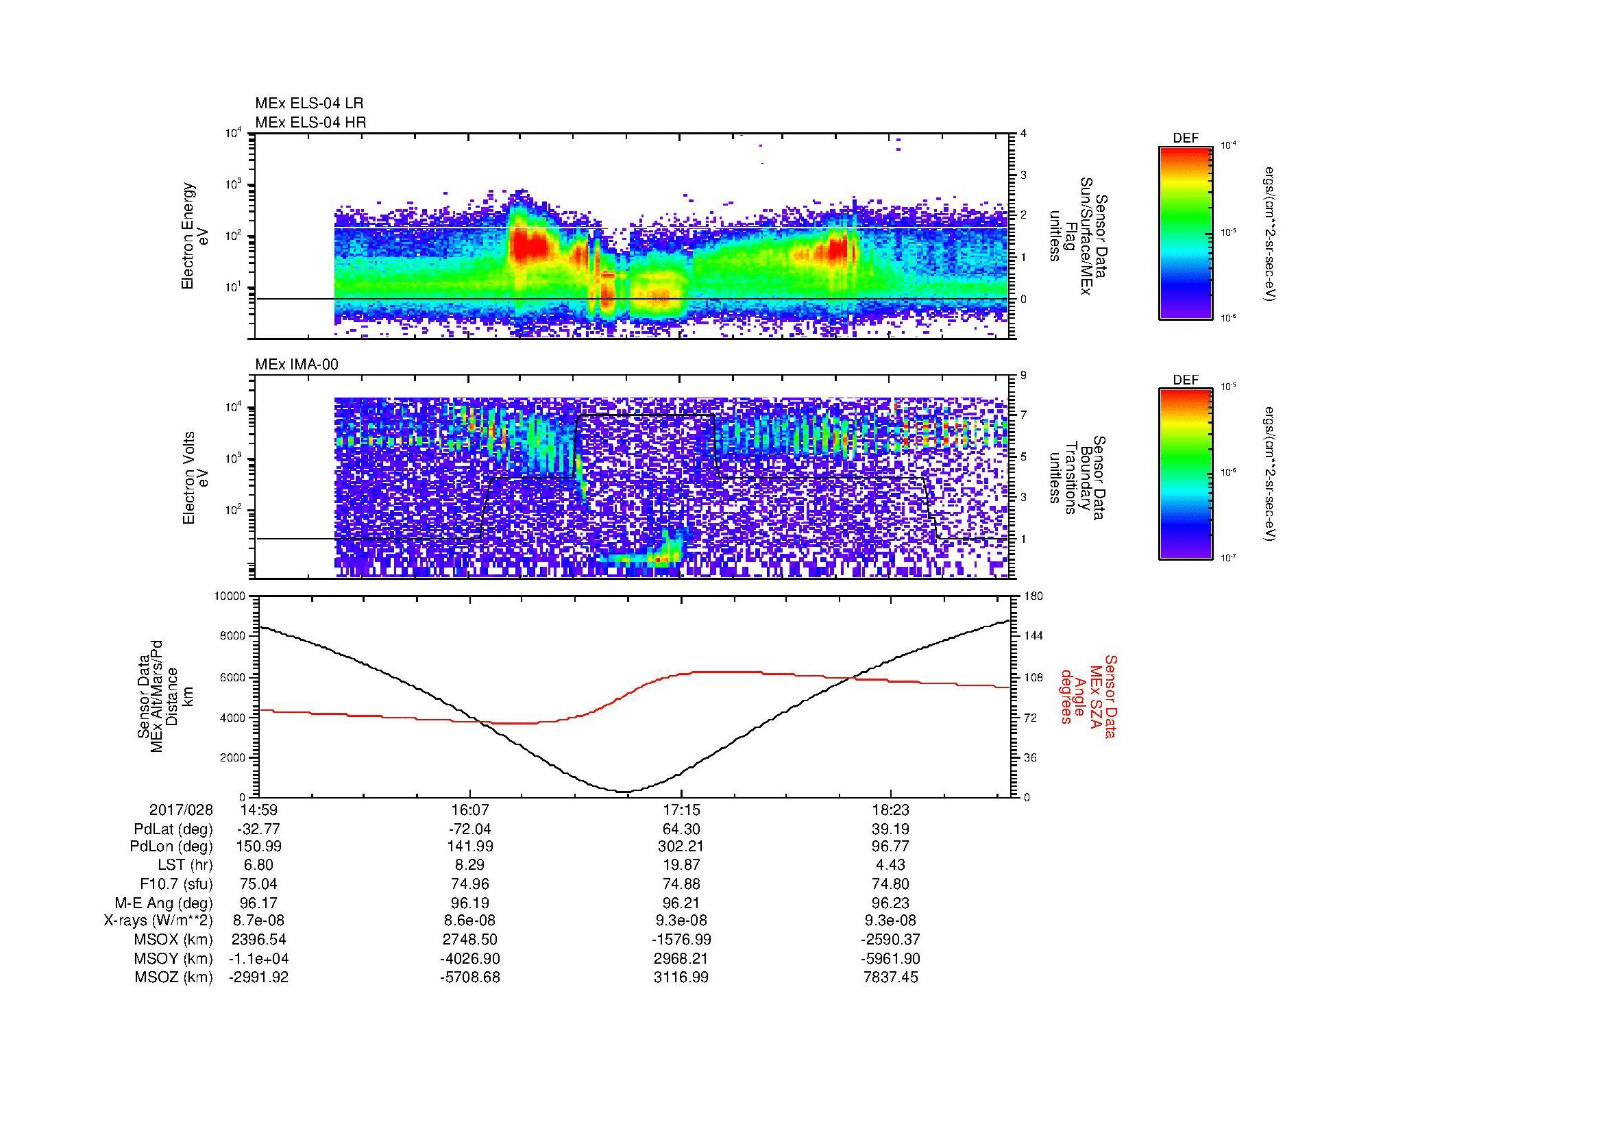Screen dimensions: 1603x1133
Task: Click the F10.7 value 75.04
Action: (x=258, y=884)
